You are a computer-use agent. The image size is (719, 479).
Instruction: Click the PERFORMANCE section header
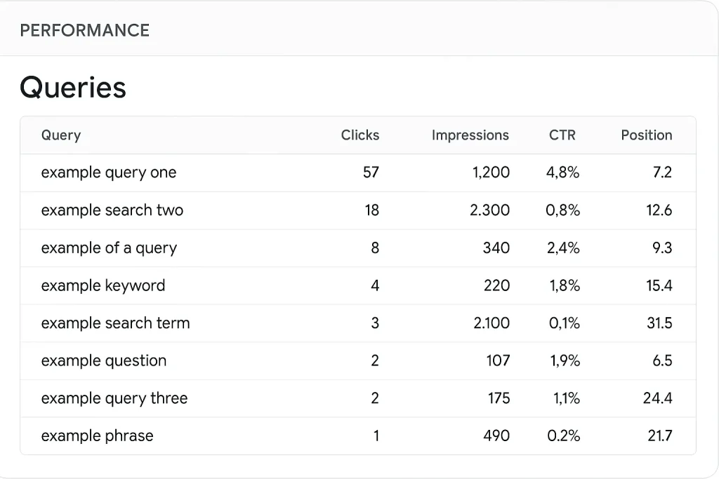(x=84, y=30)
